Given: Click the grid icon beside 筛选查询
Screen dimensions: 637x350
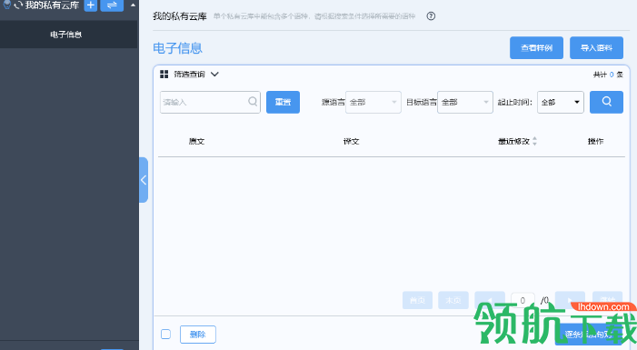Looking at the screenshot, I should click(164, 74).
